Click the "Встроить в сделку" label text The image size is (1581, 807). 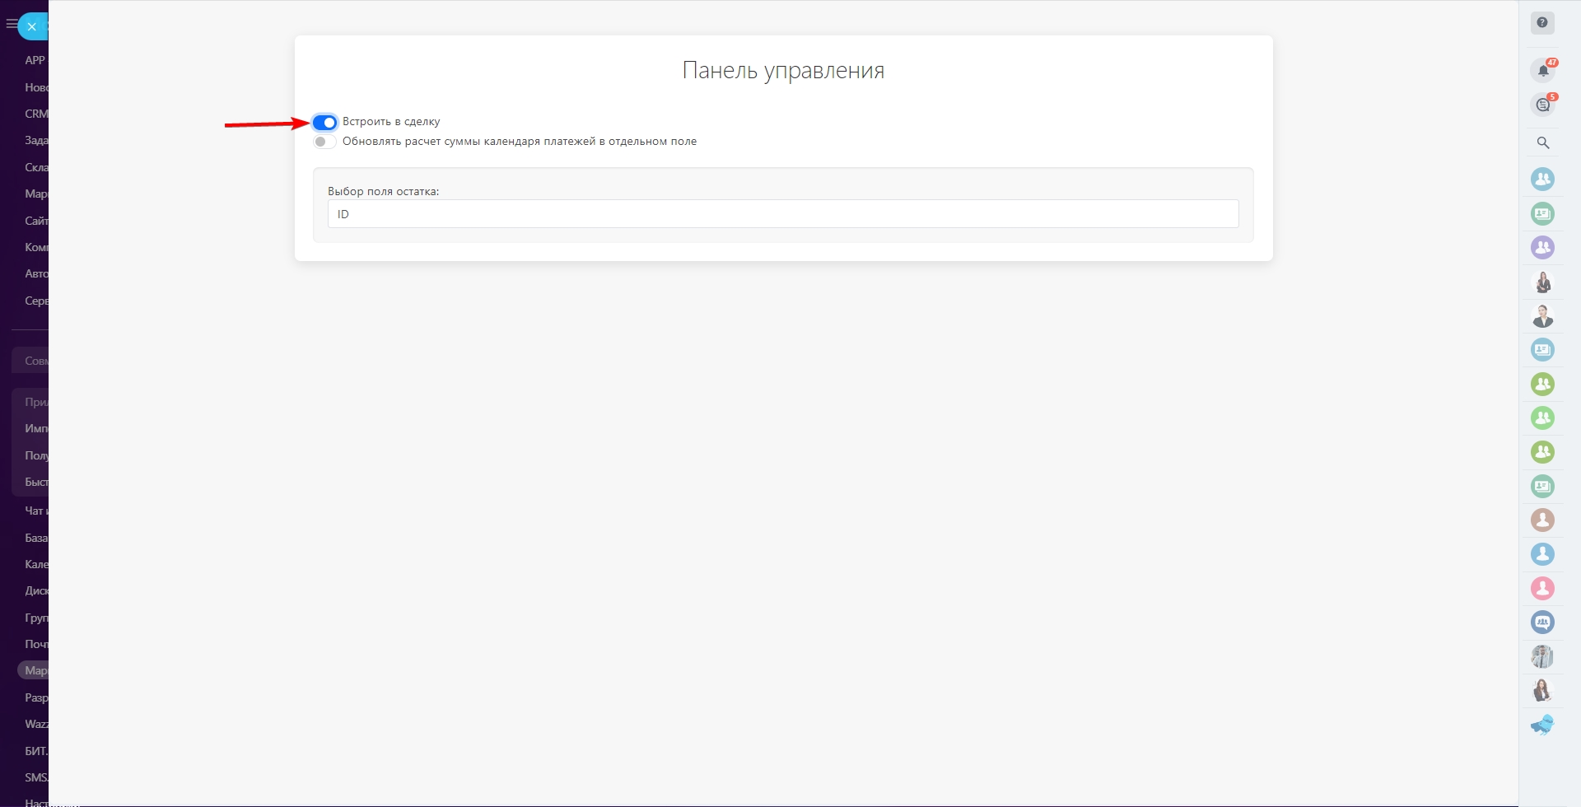coord(391,122)
